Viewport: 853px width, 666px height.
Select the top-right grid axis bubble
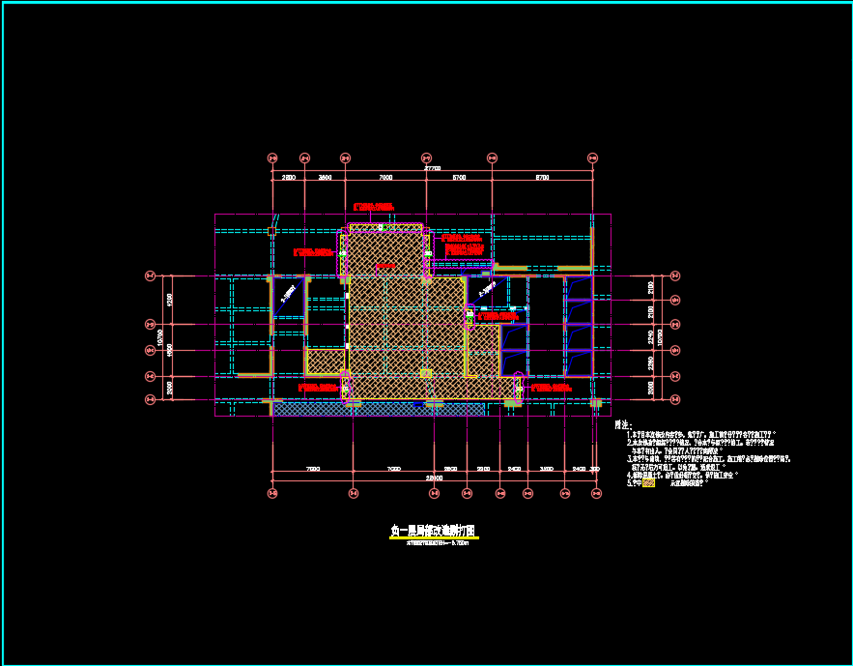pos(592,158)
